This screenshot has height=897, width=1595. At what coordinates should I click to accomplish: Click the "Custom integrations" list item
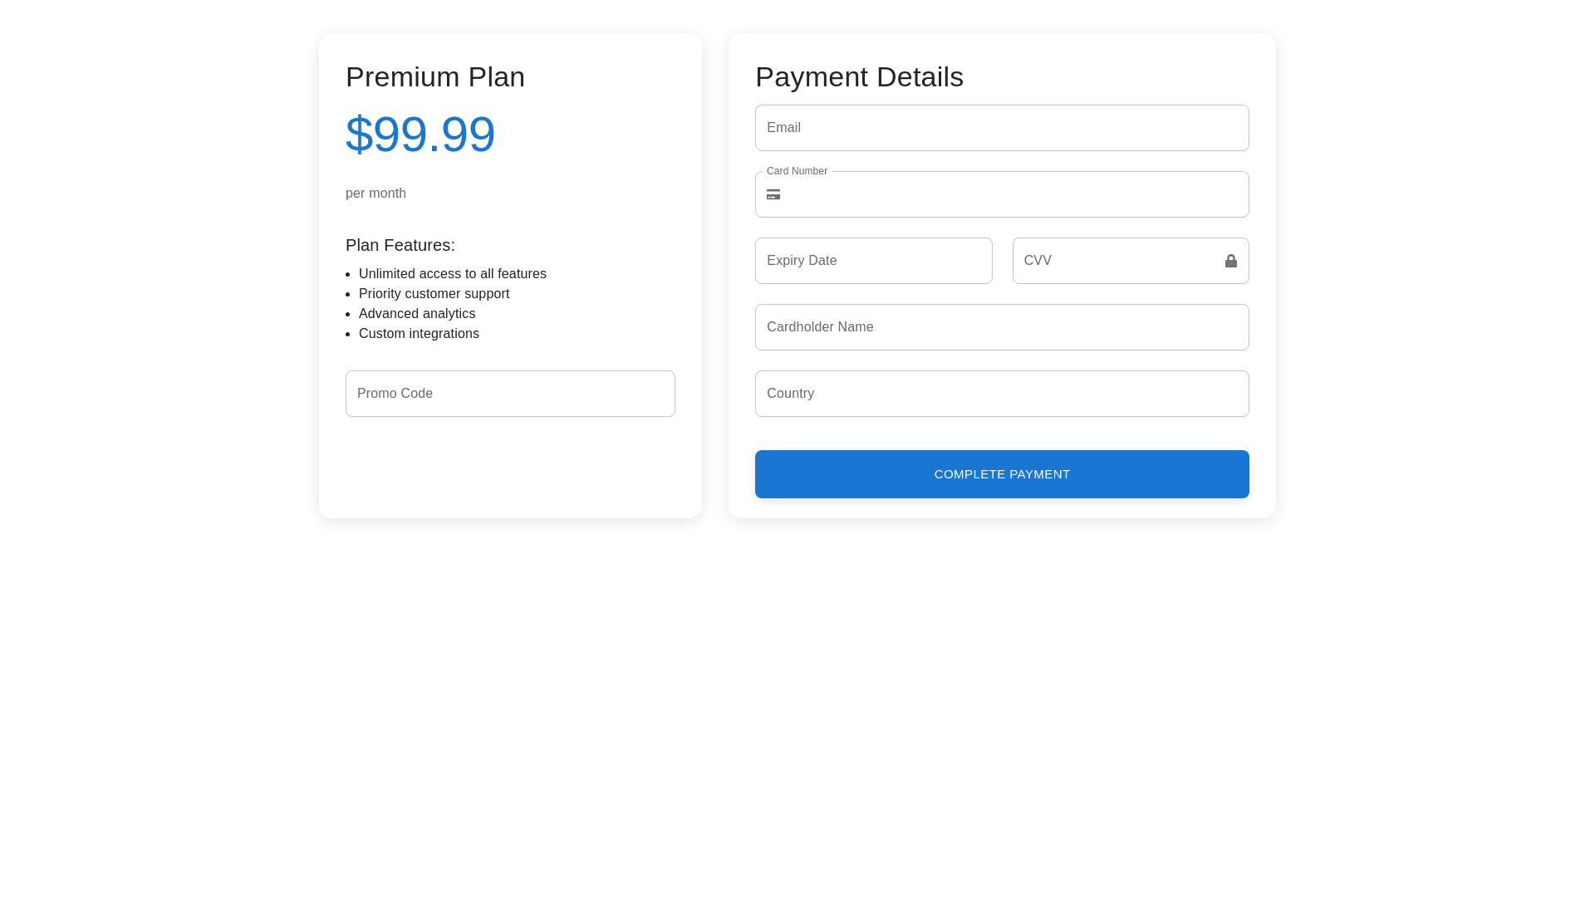click(419, 334)
